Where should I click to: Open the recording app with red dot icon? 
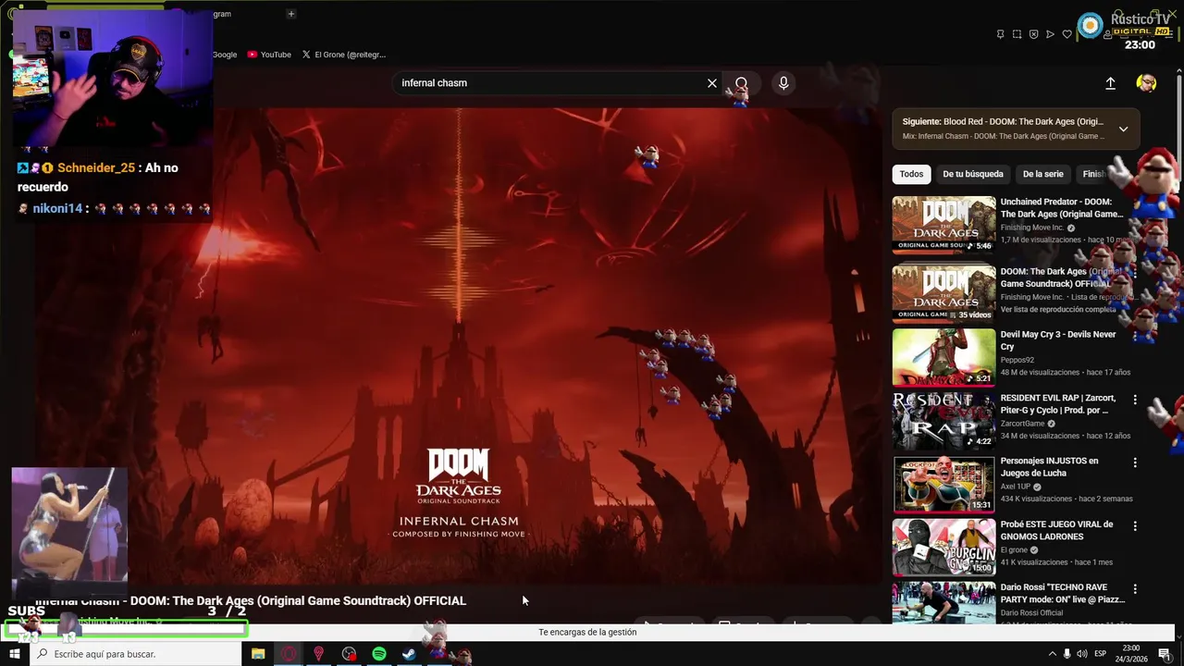point(349,654)
